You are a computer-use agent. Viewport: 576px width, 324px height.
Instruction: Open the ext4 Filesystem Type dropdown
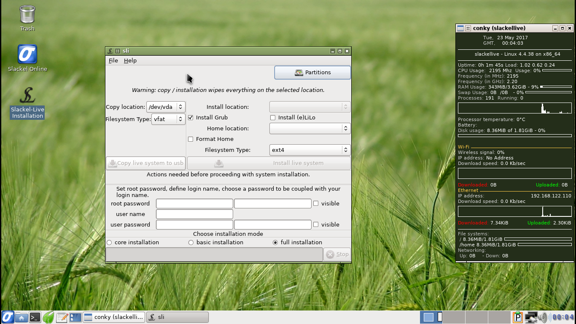pyautogui.click(x=310, y=150)
